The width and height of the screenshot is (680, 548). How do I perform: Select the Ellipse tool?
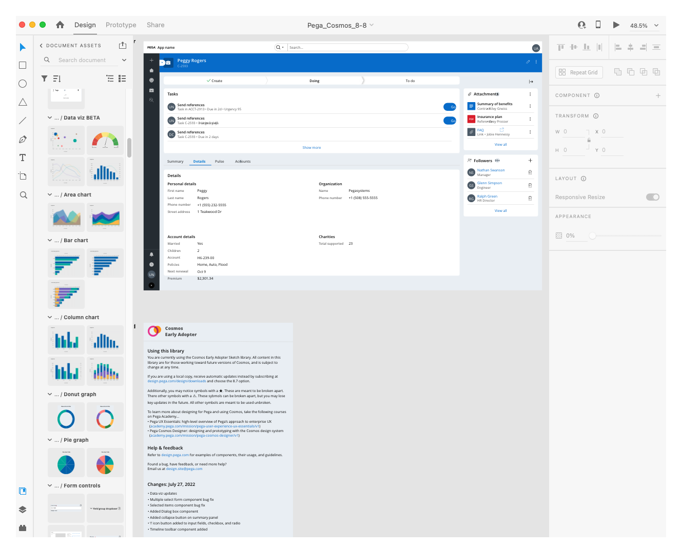point(23,84)
